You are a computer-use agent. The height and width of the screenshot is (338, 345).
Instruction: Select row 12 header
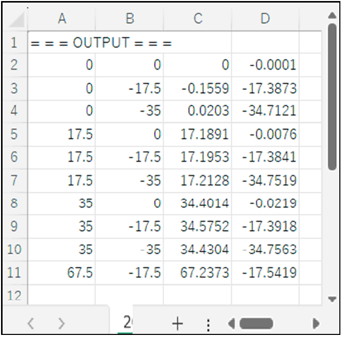point(15,294)
